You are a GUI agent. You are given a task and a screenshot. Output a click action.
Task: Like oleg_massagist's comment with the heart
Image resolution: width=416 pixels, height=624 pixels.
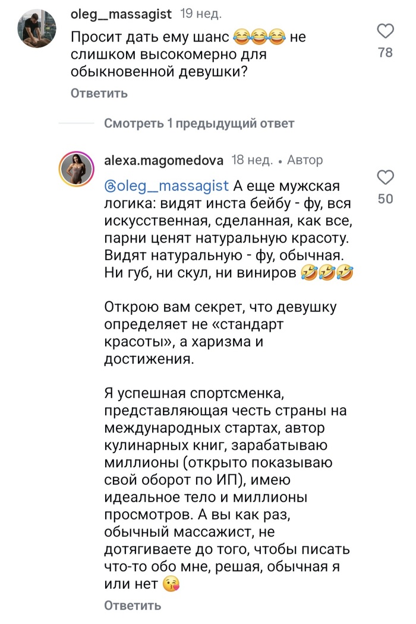point(386,31)
